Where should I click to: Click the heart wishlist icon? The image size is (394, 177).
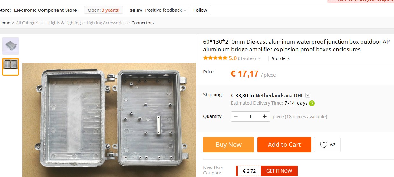point(324,145)
